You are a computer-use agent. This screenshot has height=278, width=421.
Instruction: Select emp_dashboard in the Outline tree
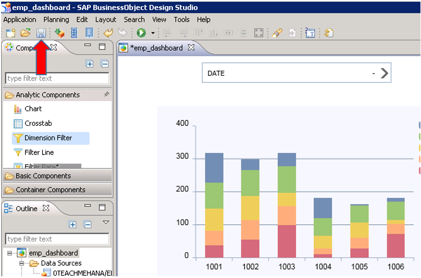coord(53,253)
